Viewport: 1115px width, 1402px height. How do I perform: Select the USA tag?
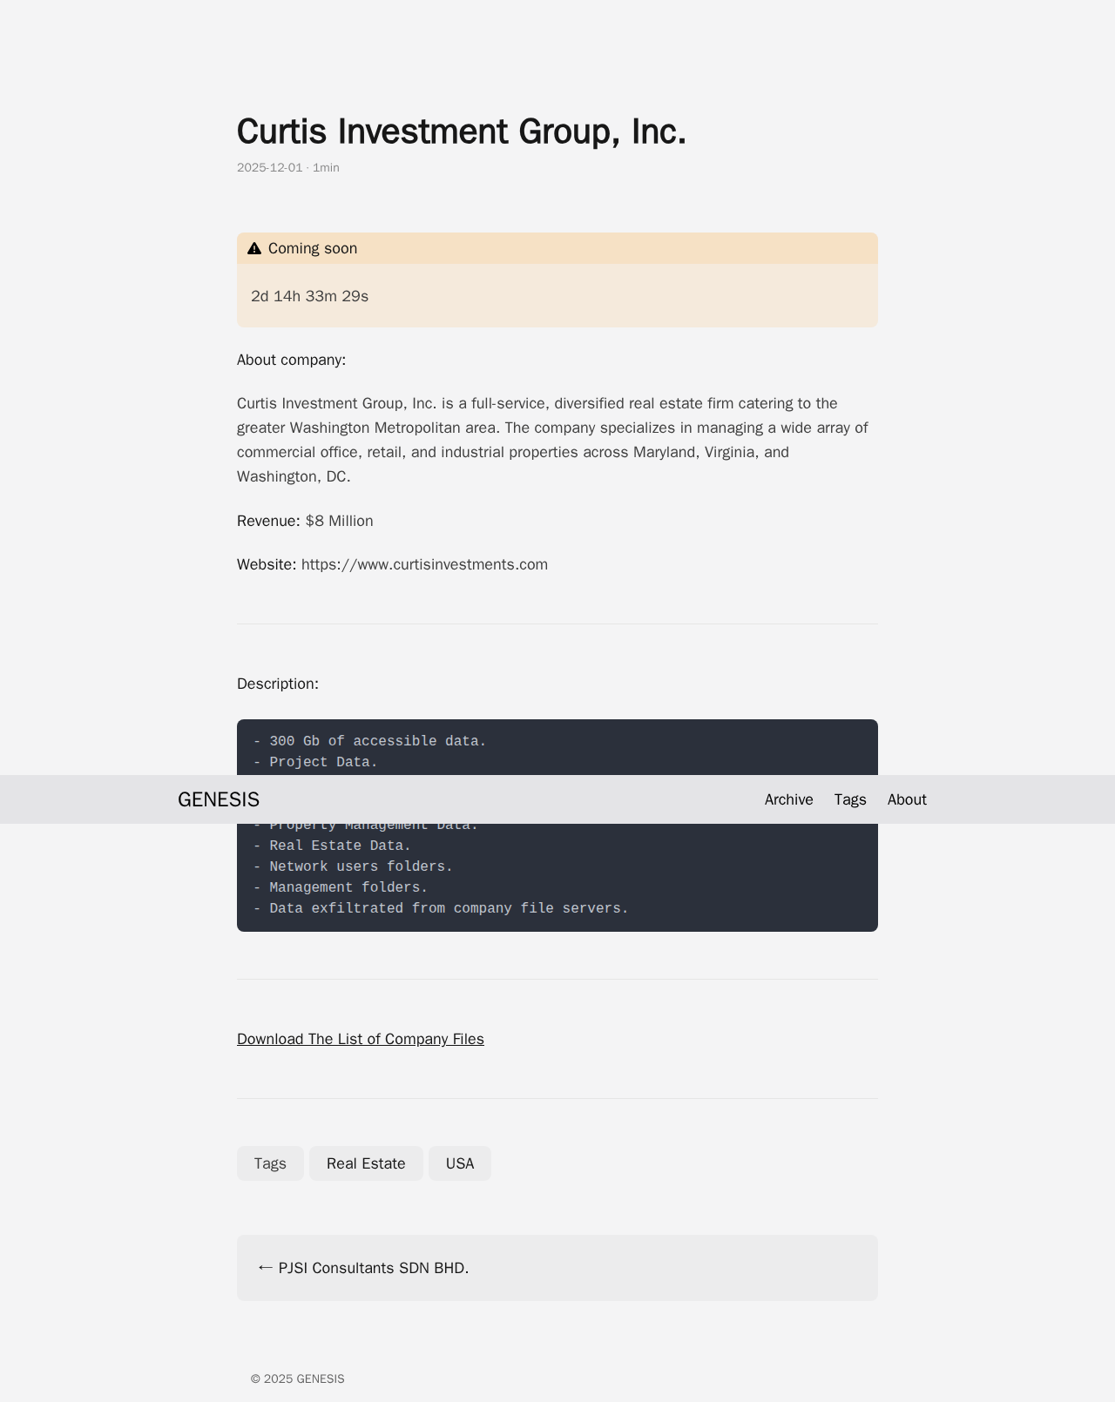pyautogui.click(x=460, y=1163)
